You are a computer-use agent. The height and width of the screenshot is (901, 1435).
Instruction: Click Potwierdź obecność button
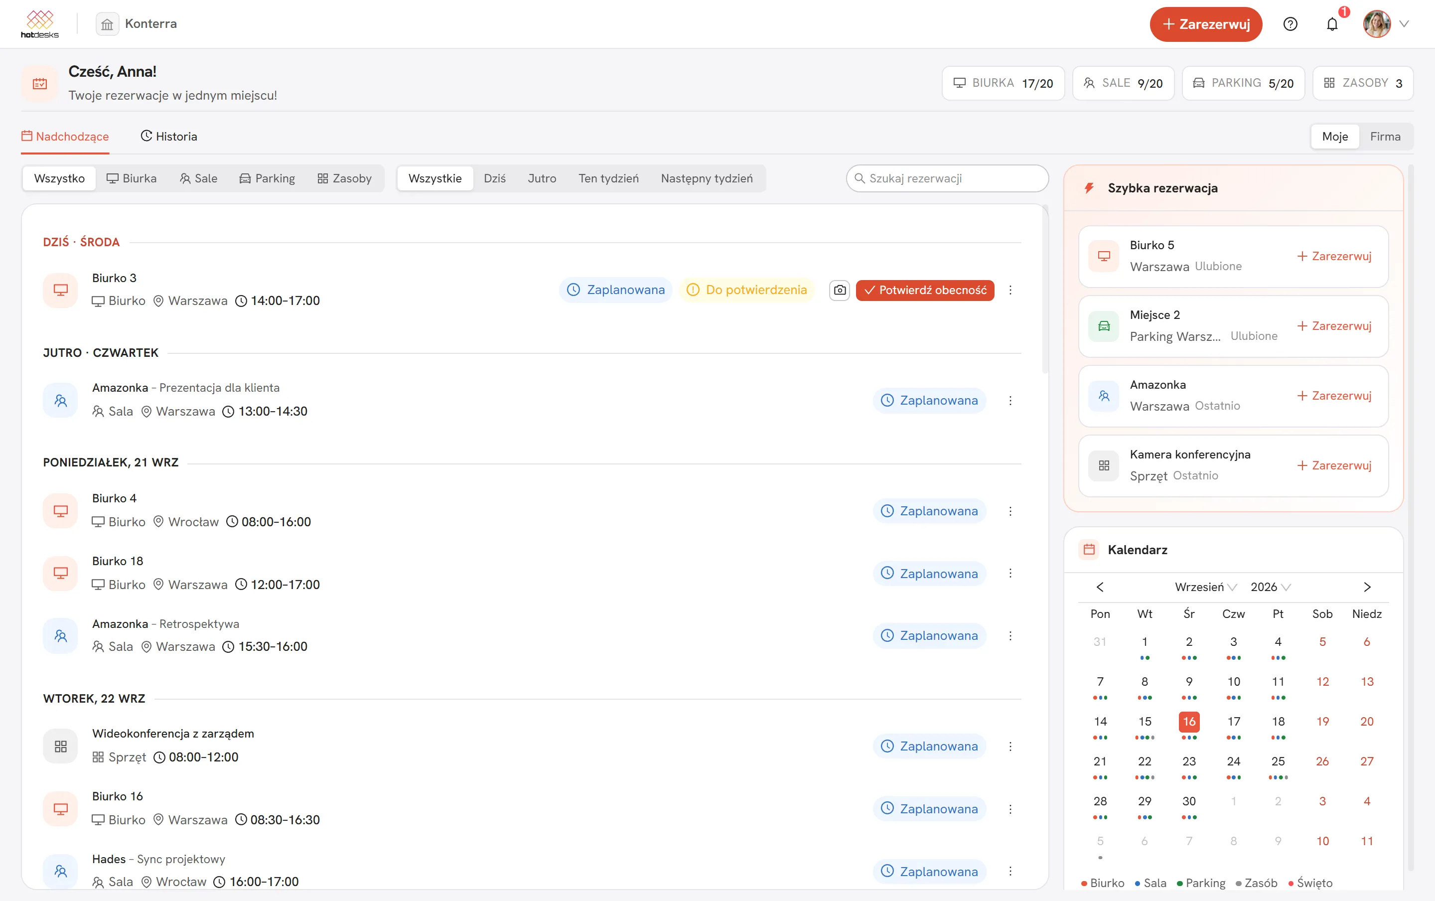(x=925, y=290)
